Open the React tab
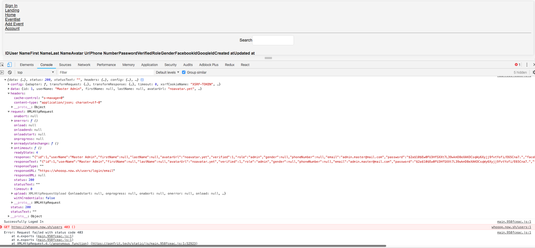Screen dimensions: 535x248 pos(245,65)
